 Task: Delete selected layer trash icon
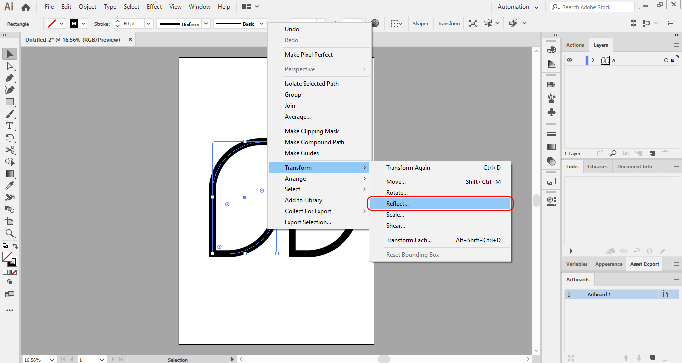coord(665,154)
